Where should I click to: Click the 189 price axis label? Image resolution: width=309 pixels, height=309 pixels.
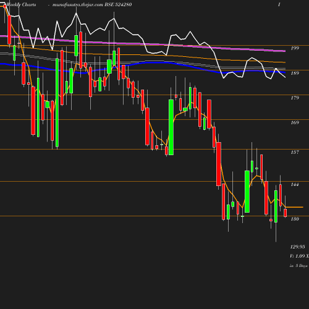295,73
